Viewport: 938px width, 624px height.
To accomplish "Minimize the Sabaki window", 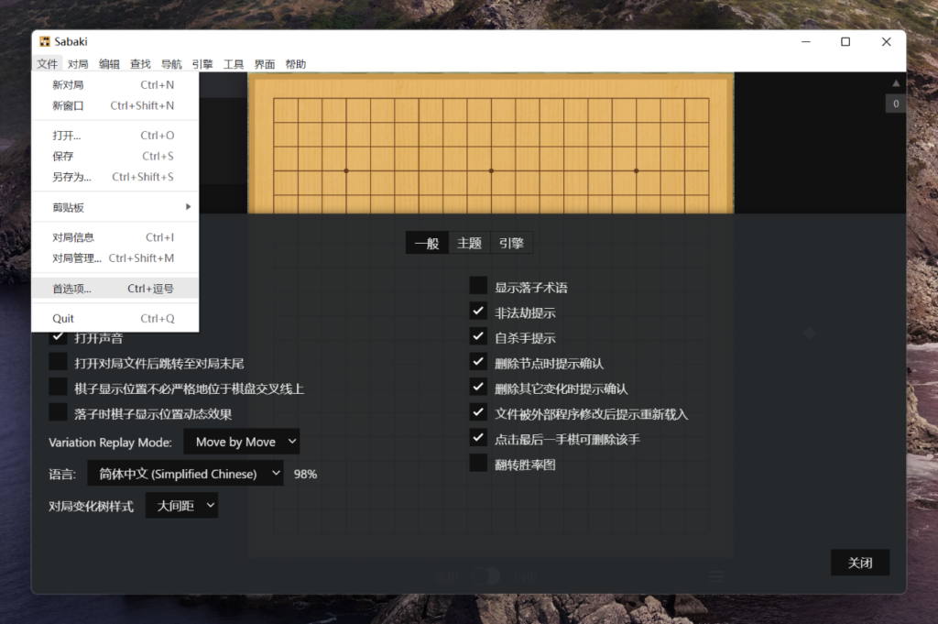I will pyautogui.click(x=806, y=42).
